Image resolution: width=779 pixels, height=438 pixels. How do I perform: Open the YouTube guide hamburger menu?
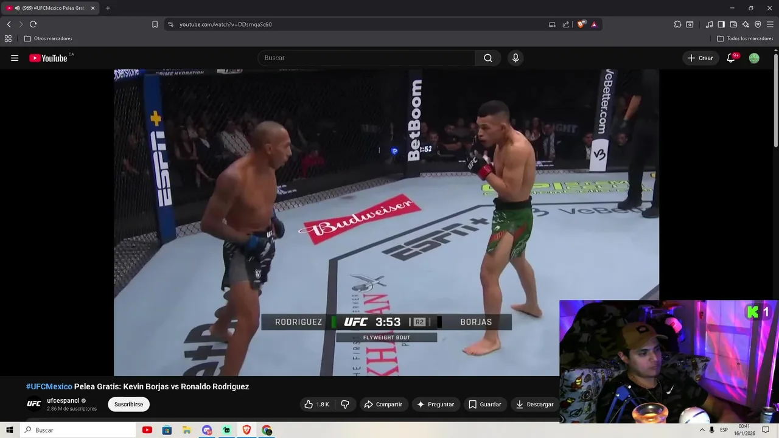click(15, 58)
